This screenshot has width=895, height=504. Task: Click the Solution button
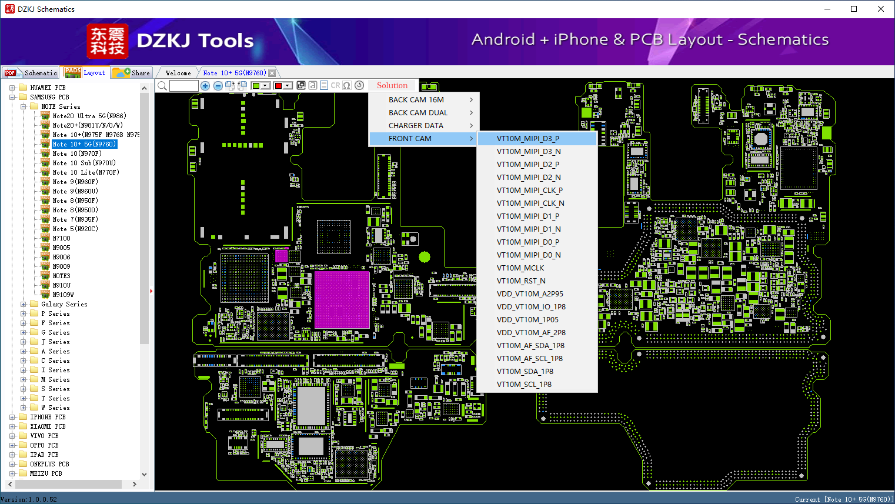(392, 85)
